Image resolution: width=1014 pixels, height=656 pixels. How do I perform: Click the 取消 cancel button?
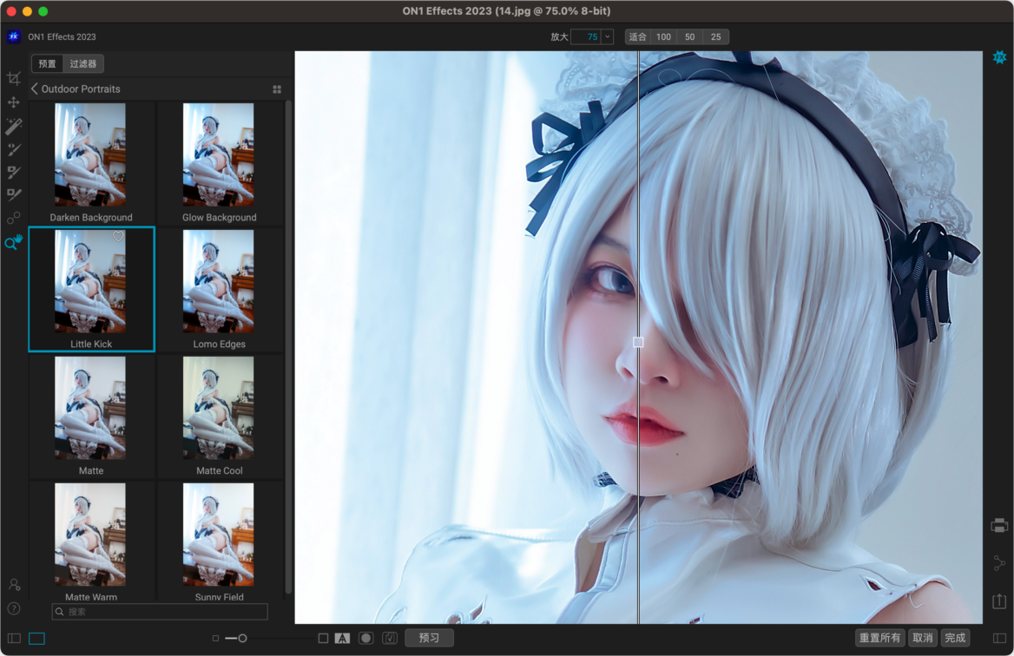(923, 638)
